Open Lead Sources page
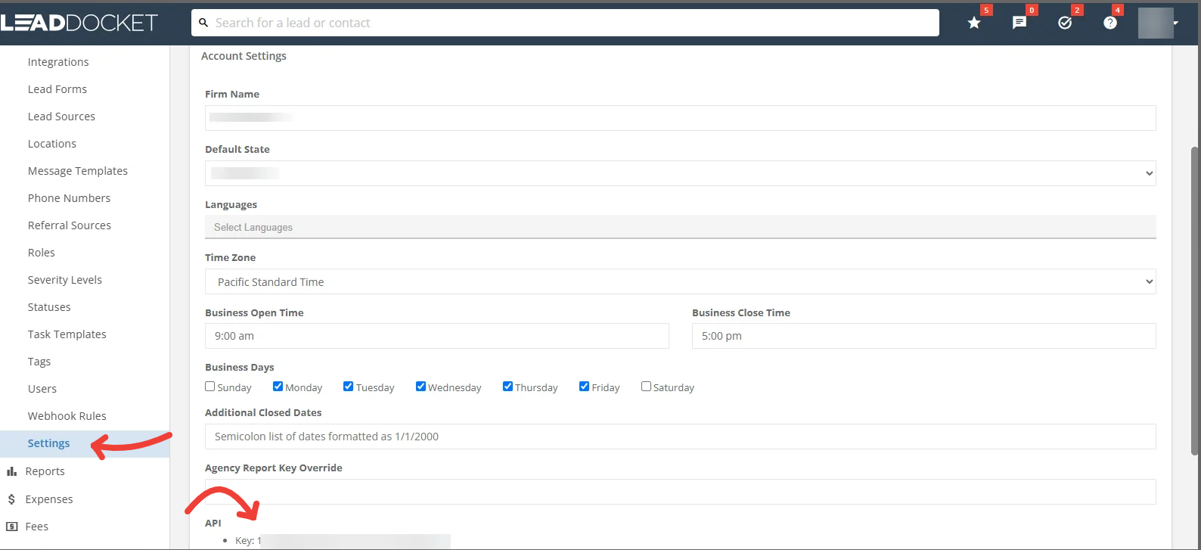This screenshot has width=1201, height=550. click(61, 117)
